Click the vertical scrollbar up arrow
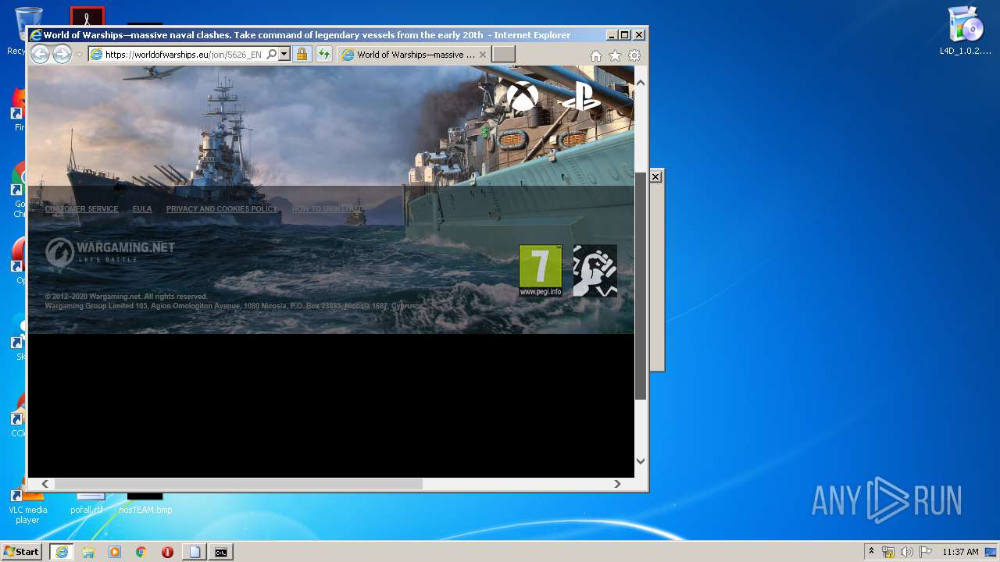The image size is (1000, 562). point(641,83)
